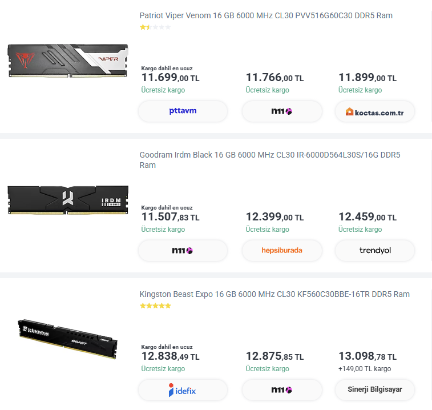The width and height of the screenshot is (432, 410).
Task: Open the hepsiburada offer for Goodram Irdm
Action: tap(282, 250)
